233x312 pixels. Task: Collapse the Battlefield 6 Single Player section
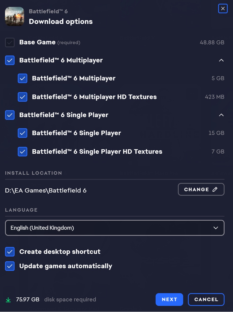[x=221, y=115]
